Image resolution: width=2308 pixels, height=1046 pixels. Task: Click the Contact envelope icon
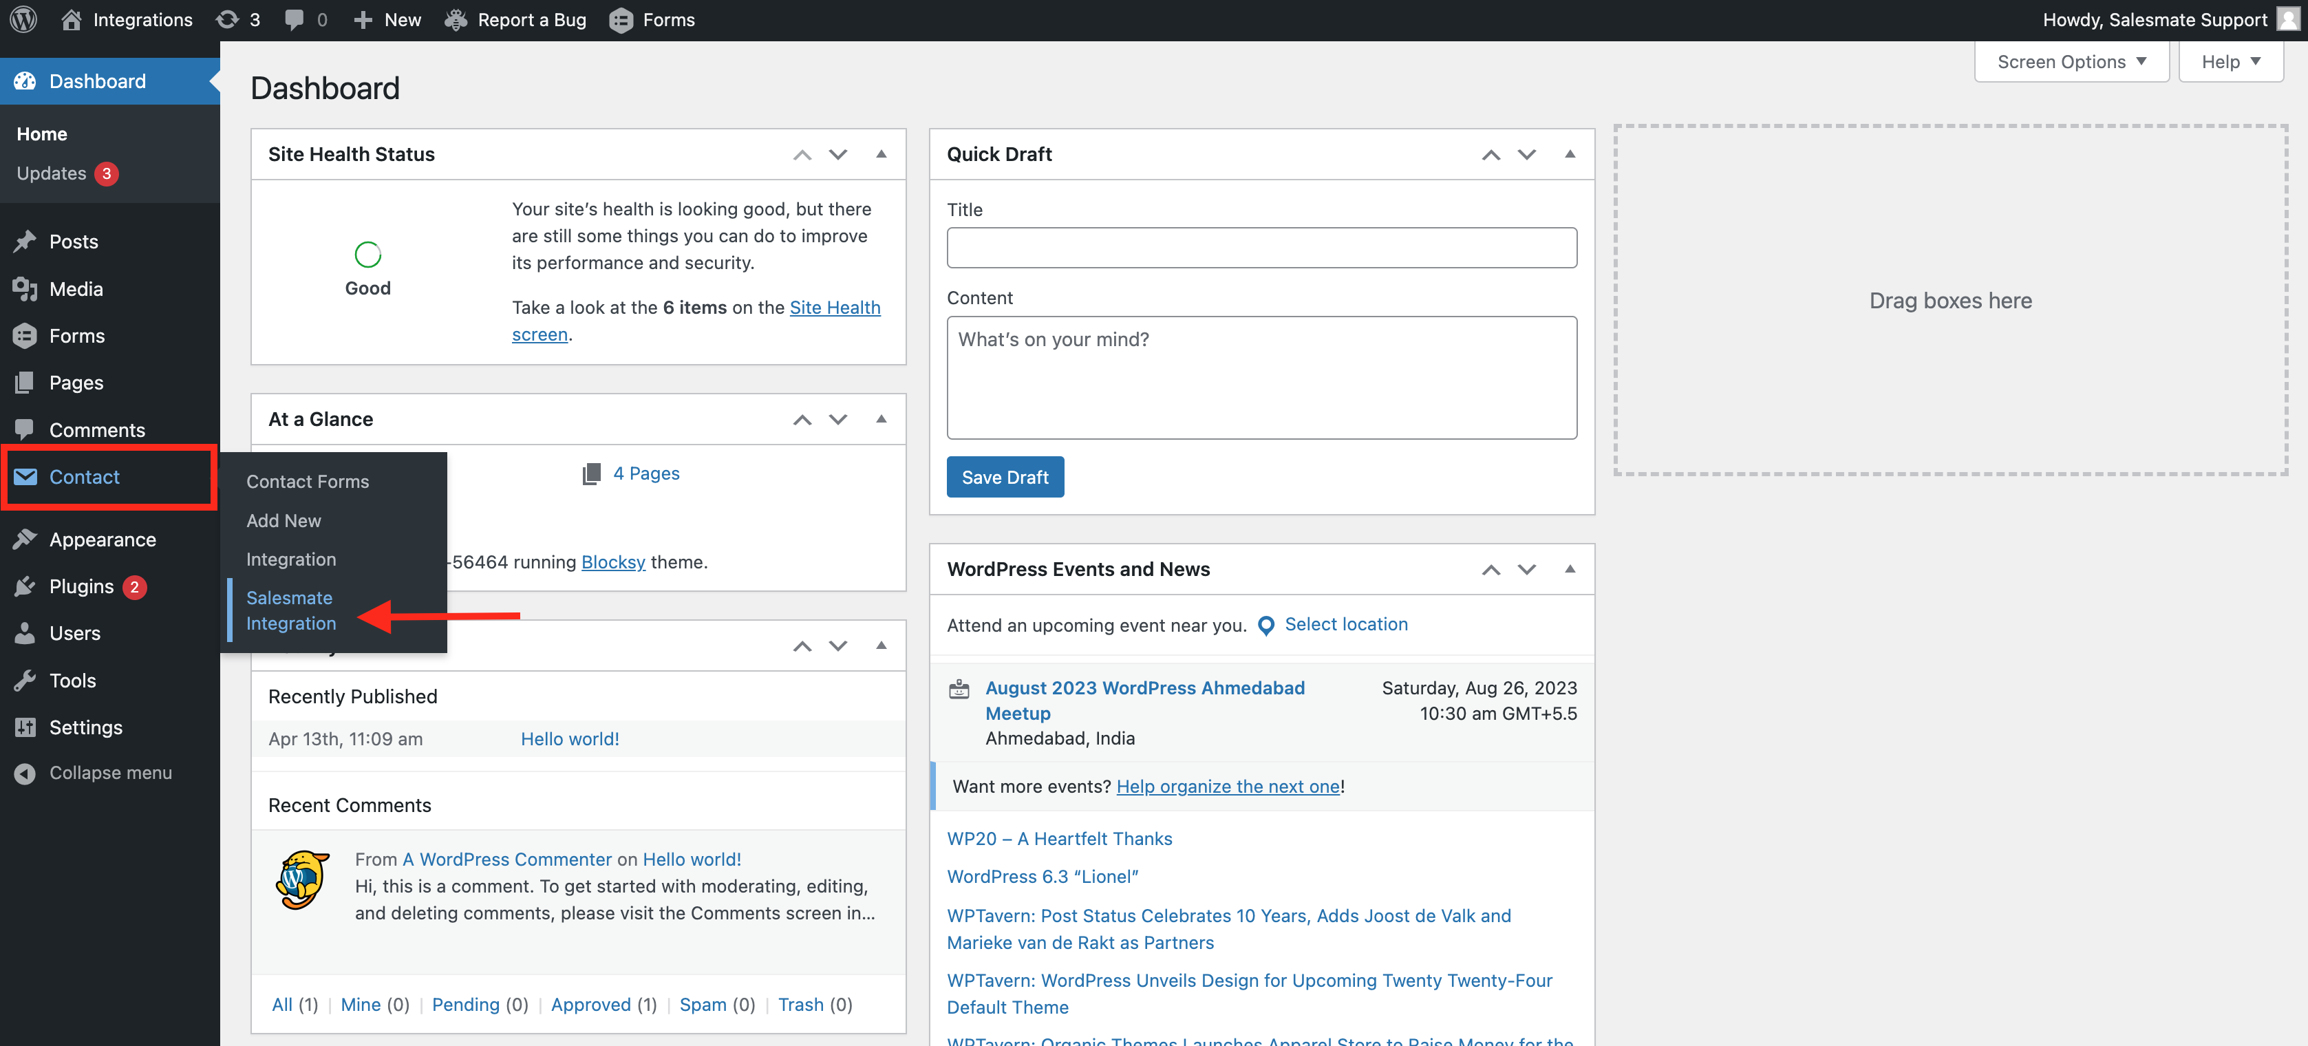pos(25,477)
